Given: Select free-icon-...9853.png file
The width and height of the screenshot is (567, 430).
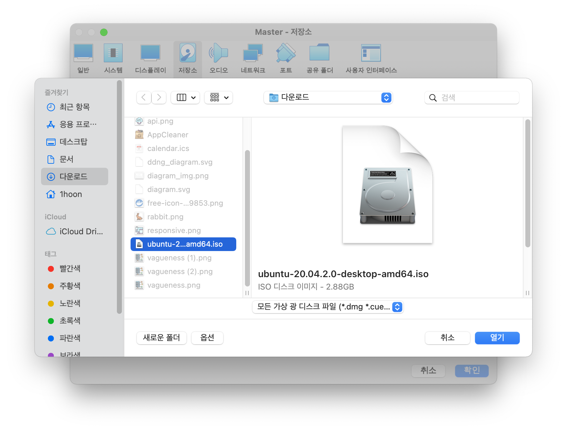Looking at the screenshot, I should 183,203.
